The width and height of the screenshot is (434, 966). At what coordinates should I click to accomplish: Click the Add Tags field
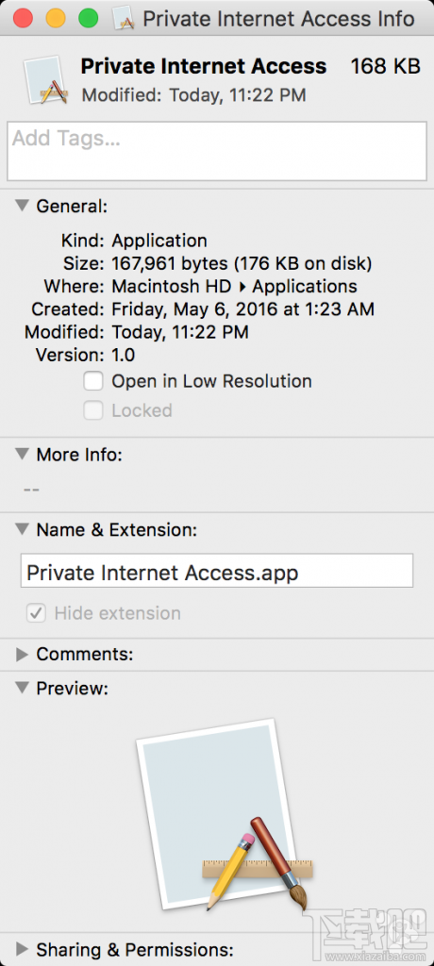click(217, 151)
